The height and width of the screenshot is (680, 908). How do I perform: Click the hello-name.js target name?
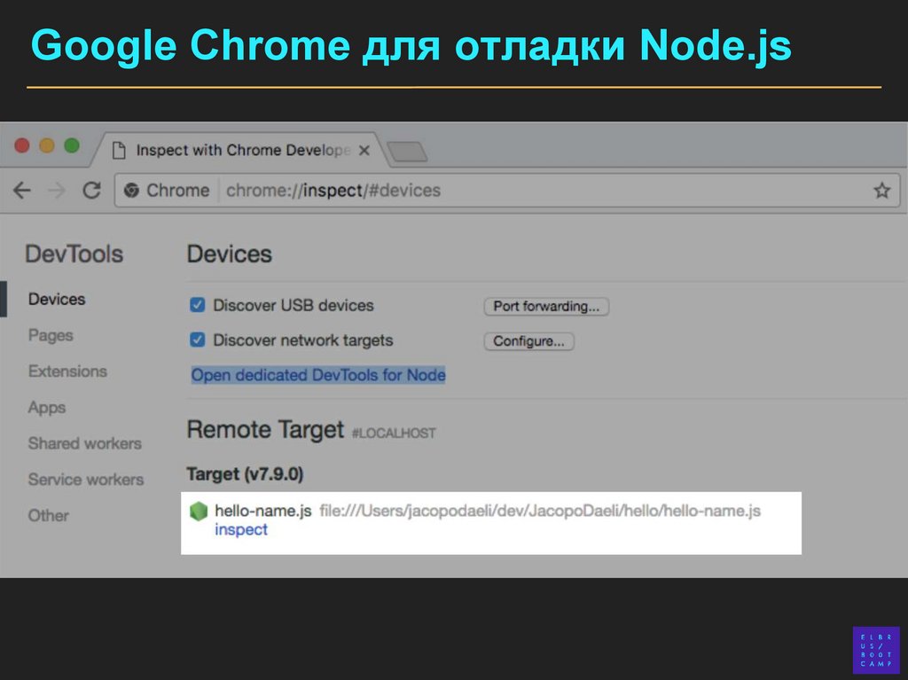pyautogui.click(x=262, y=511)
